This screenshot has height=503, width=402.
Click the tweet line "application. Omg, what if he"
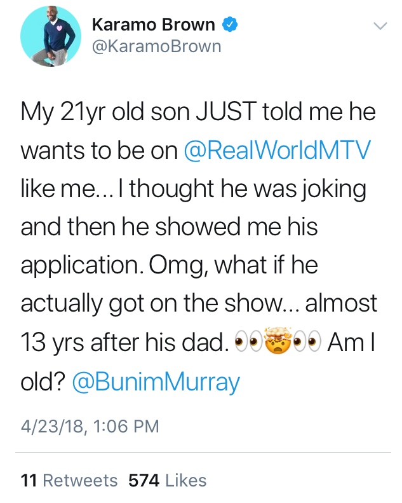pos(170,266)
